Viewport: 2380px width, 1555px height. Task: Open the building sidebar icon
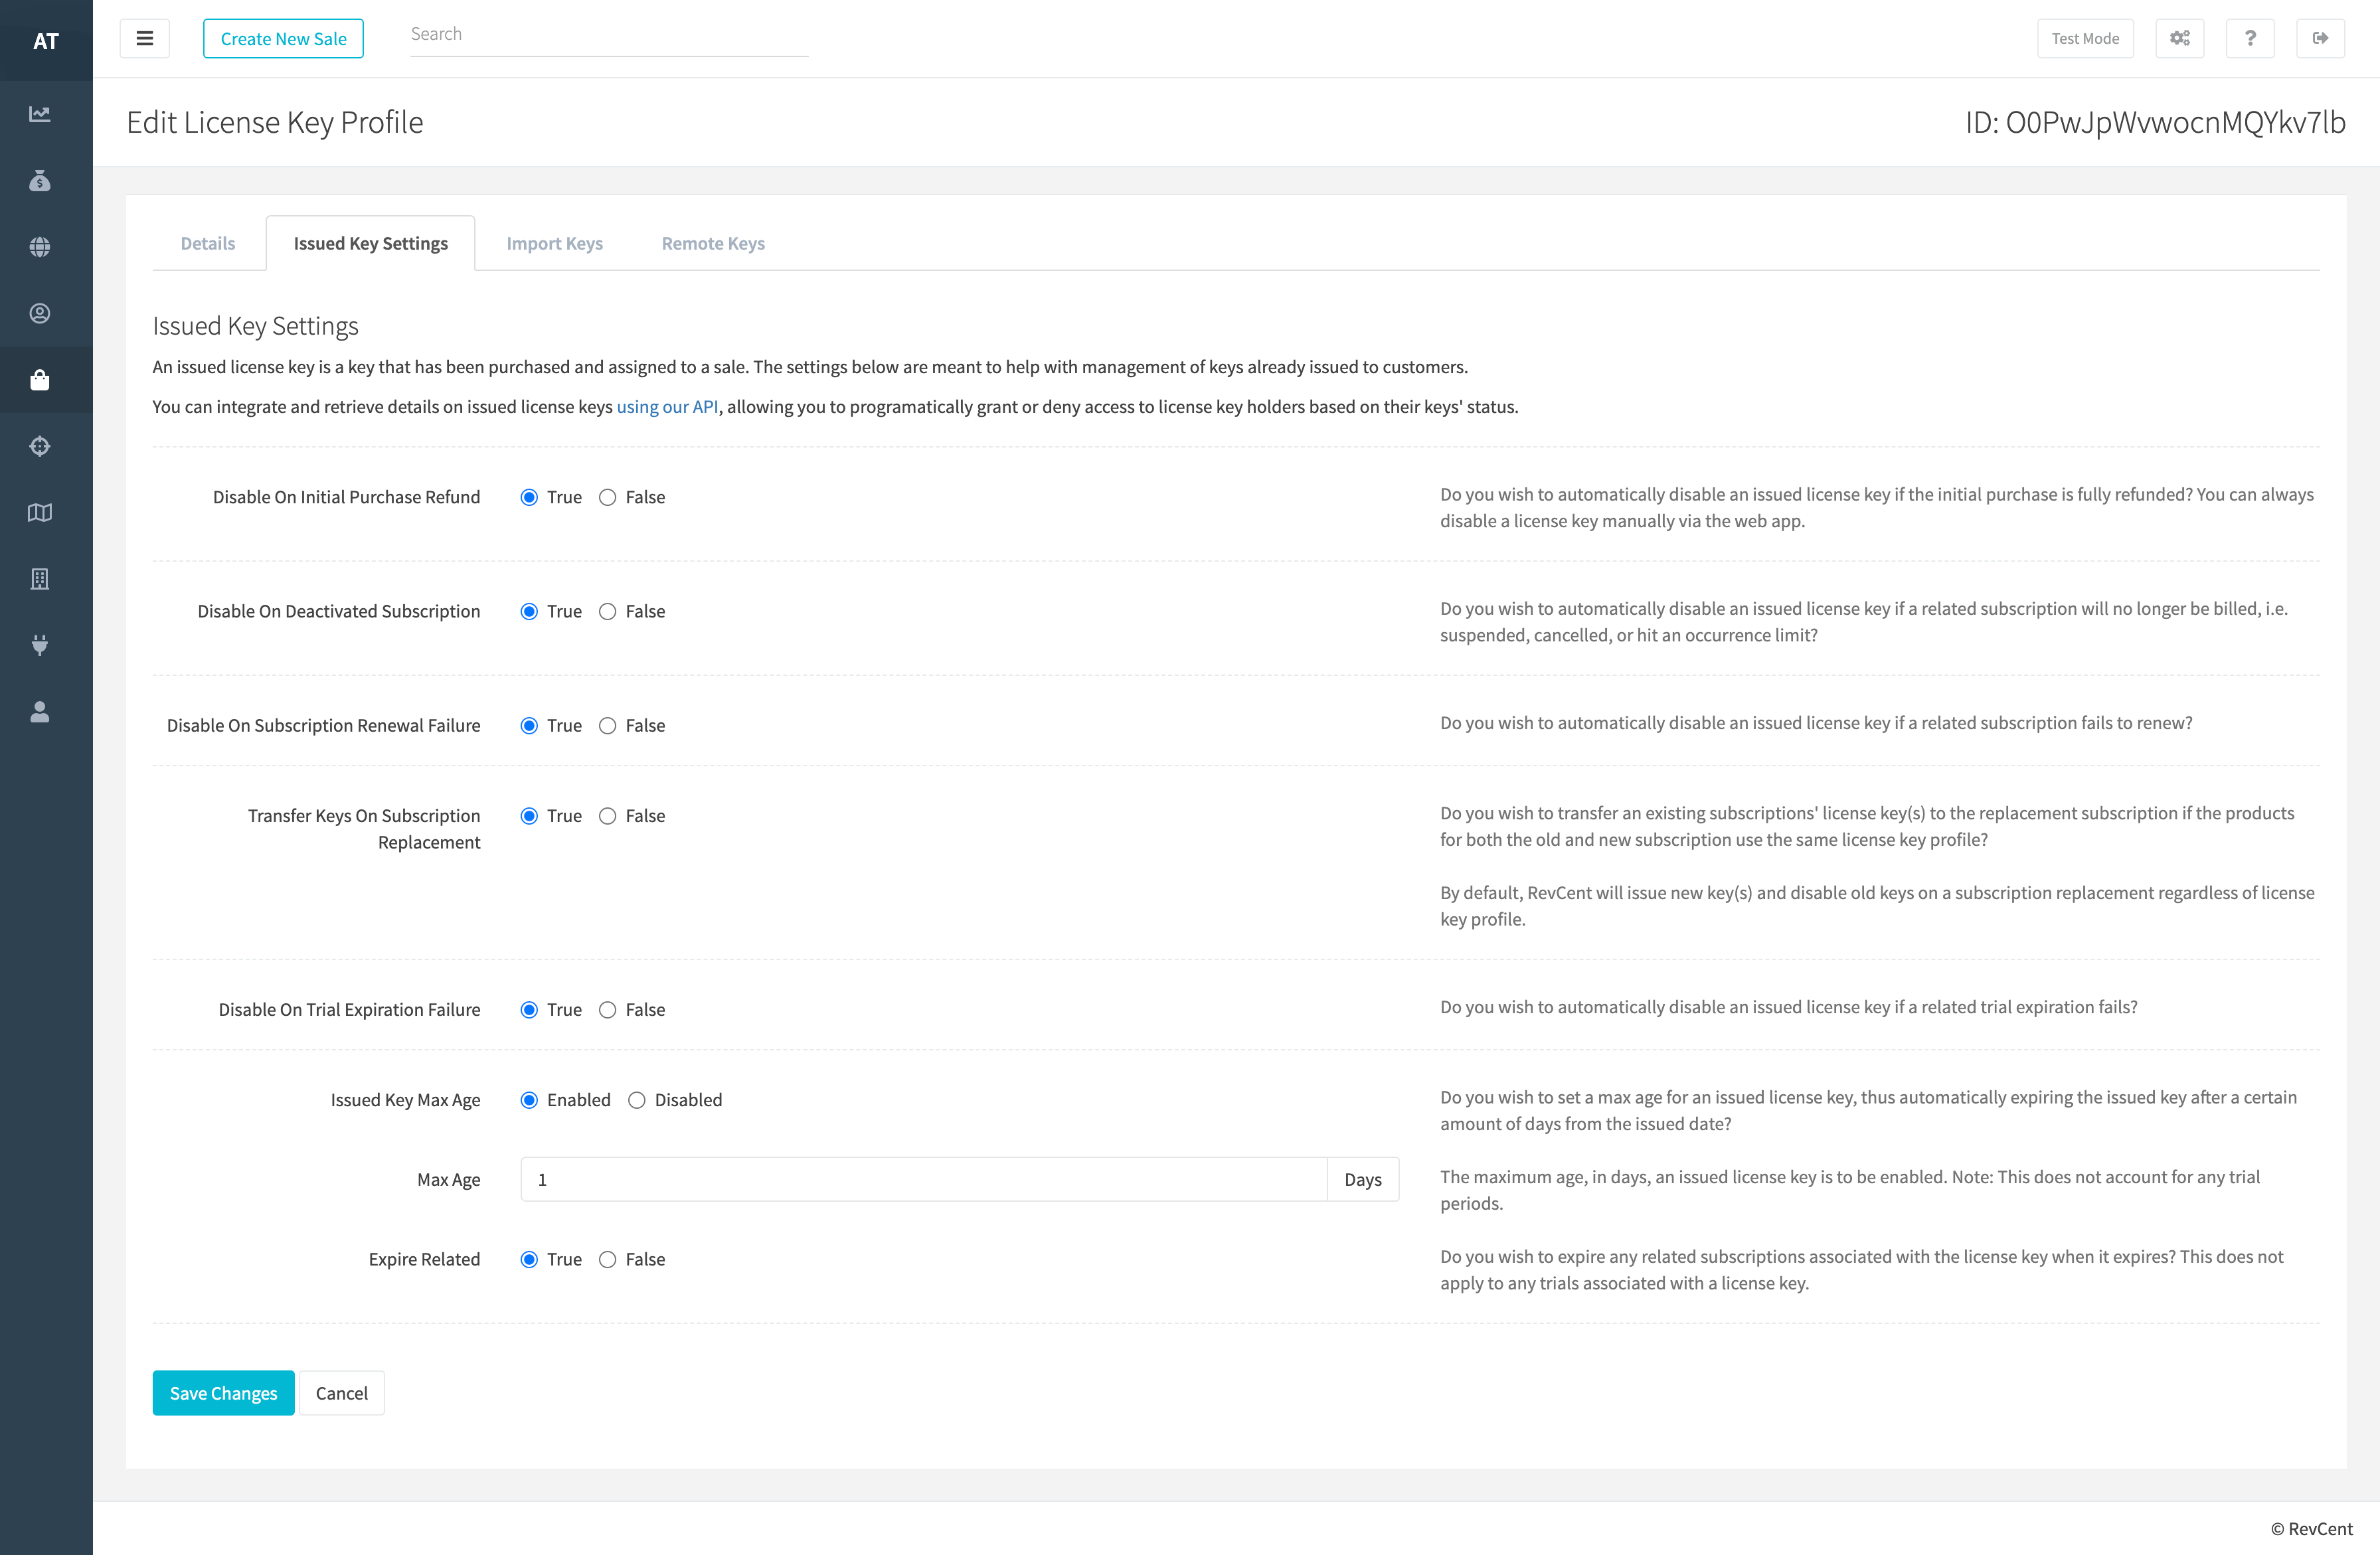[x=40, y=579]
